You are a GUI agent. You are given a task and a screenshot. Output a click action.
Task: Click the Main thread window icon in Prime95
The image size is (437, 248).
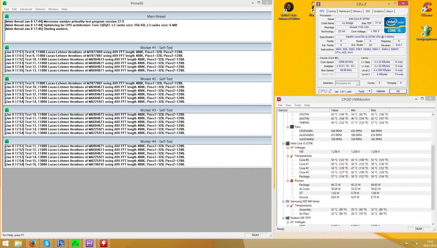point(7,16)
